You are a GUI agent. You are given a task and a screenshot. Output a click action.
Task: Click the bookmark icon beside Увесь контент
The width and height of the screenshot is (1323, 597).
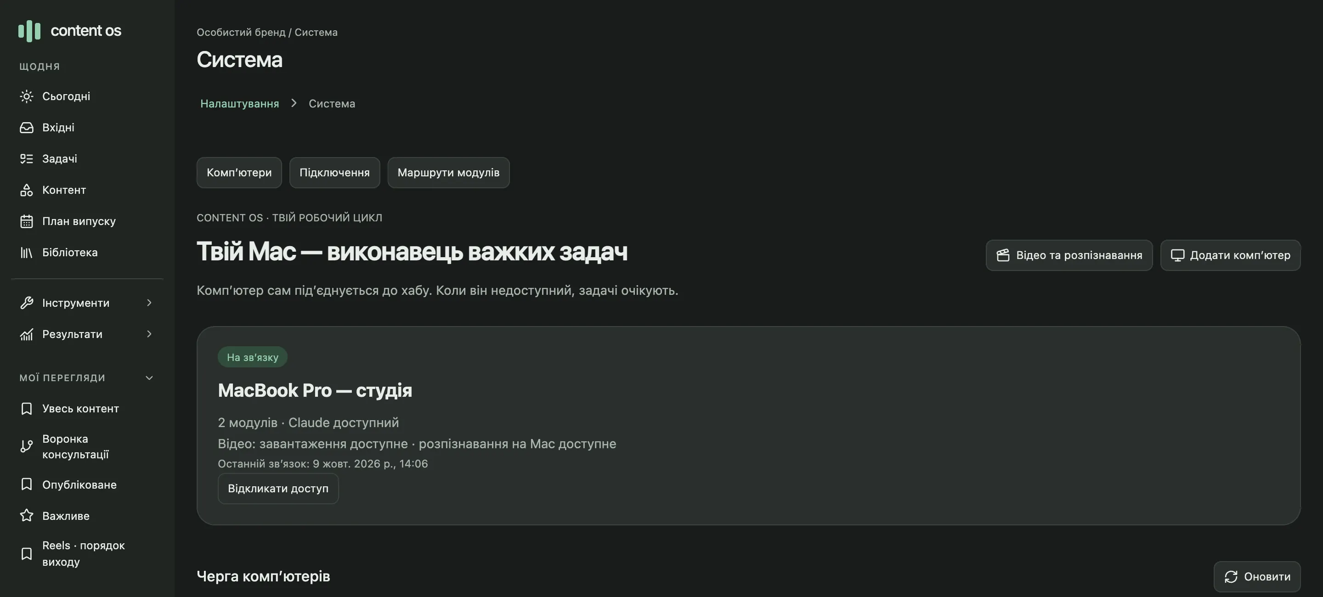pyautogui.click(x=26, y=409)
